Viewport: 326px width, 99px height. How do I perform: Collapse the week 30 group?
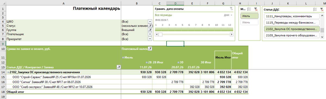point(178,62)
